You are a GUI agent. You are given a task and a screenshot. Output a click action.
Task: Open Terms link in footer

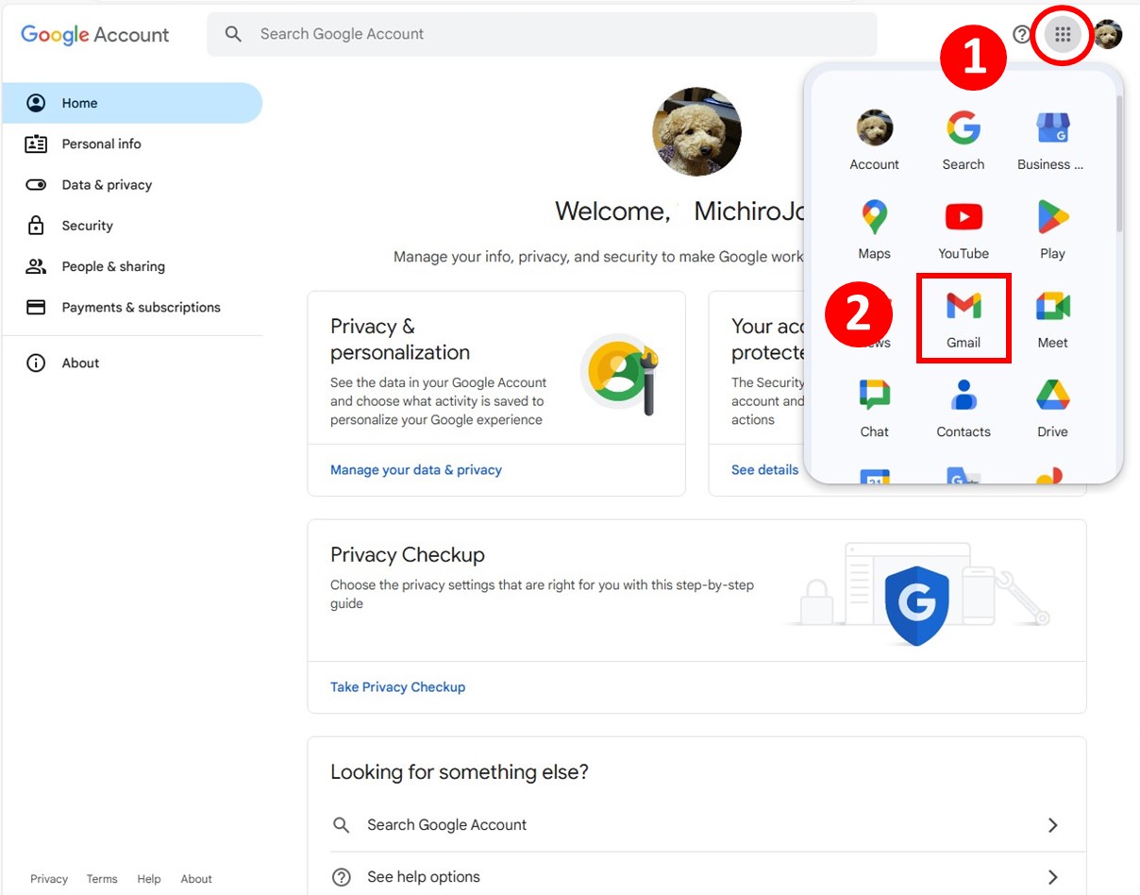[102, 879]
